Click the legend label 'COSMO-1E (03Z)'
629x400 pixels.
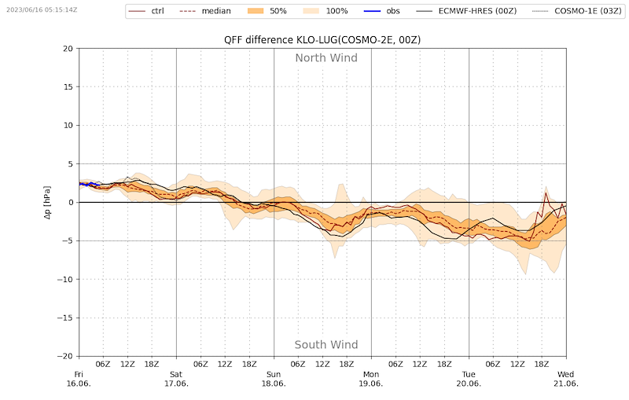click(x=588, y=11)
